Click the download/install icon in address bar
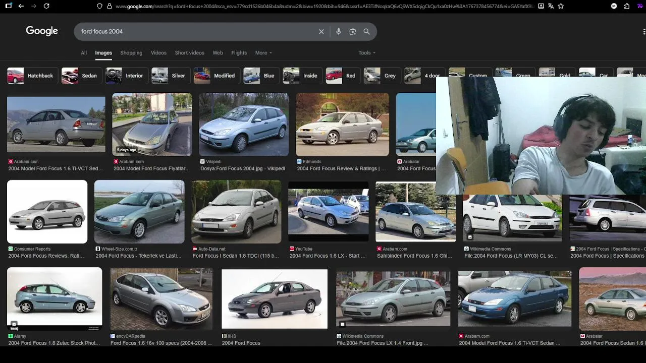Viewport: 646px width, 363px height. pos(541,6)
